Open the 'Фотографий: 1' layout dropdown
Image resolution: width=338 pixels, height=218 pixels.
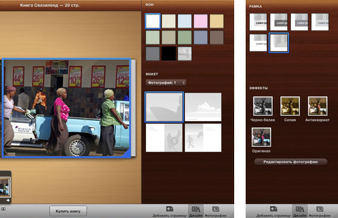[166, 83]
